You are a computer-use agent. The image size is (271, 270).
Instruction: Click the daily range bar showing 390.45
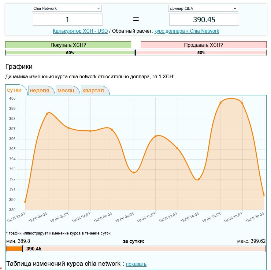pyautogui.click(x=136, y=249)
